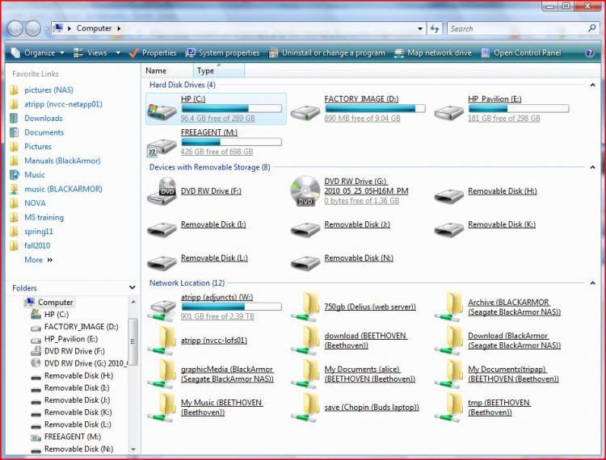Select FREEAGENT (M:) in the Folders tree
Screen dimensions: 606x460
click(73, 437)
